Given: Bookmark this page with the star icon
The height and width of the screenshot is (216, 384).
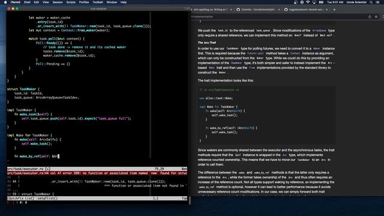Looking at the screenshot, I should click(376, 17).
